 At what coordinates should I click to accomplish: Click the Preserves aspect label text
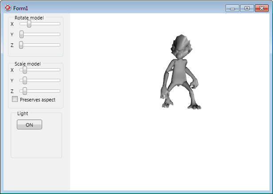pyautogui.click(x=38, y=100)
